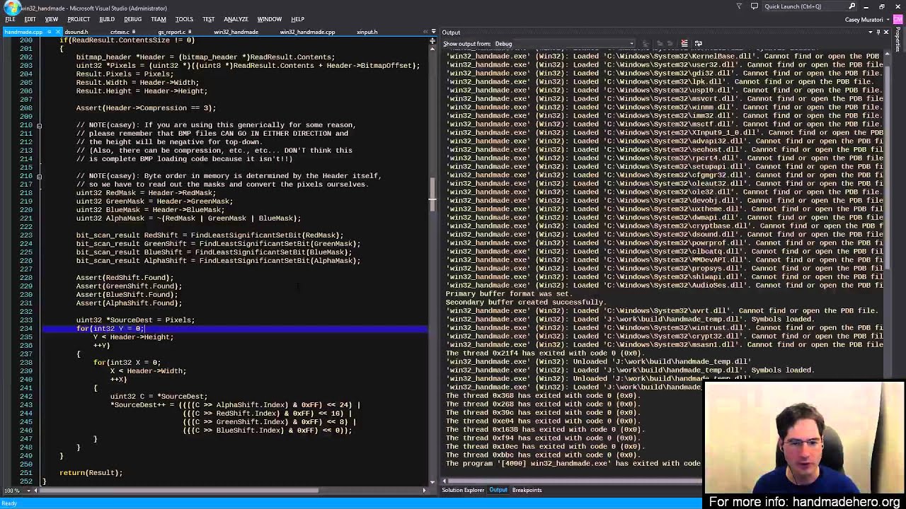
Task: Click 'Primary buffer format was set.' output line
Action: tap(509, 293)
